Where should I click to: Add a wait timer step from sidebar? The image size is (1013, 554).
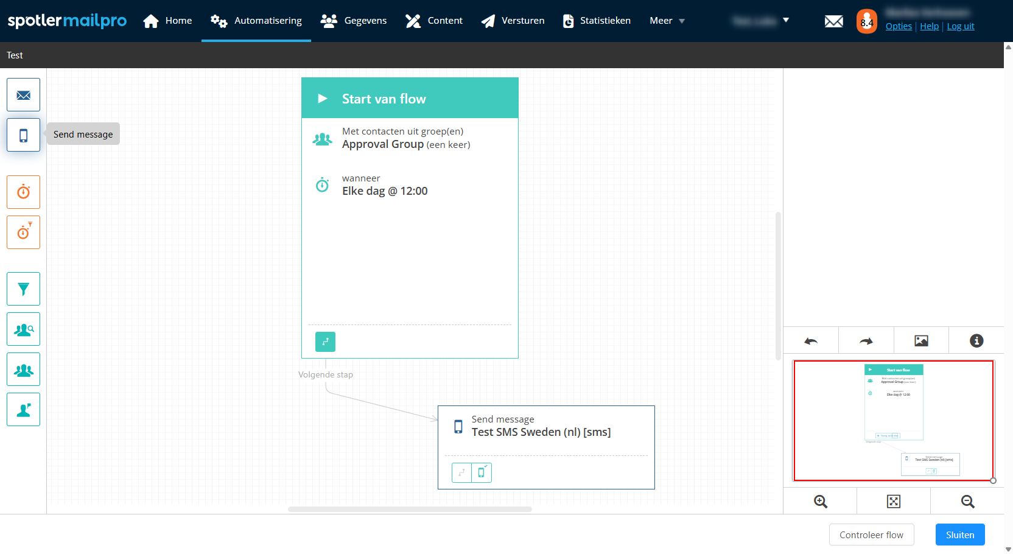point(23,192)
